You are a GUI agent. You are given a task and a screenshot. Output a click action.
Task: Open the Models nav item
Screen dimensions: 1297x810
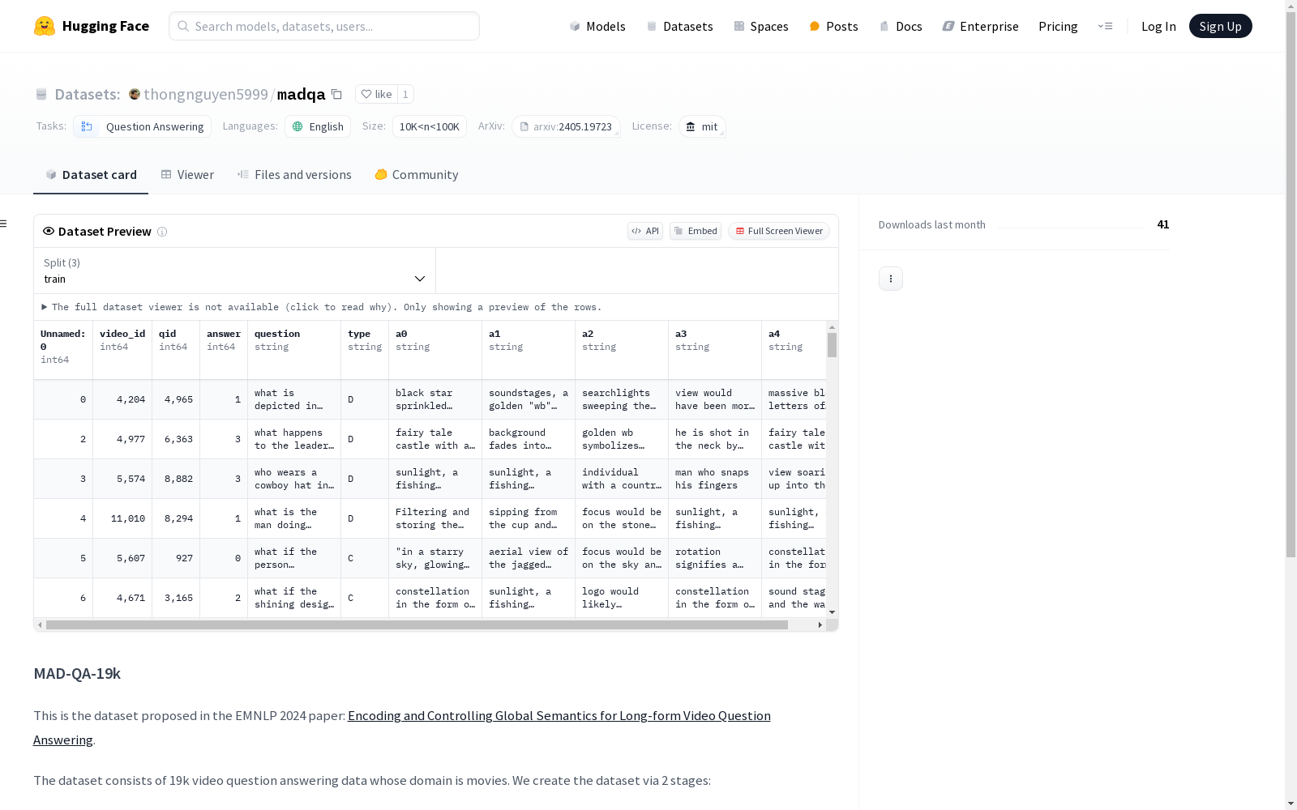tap(597, 26)
